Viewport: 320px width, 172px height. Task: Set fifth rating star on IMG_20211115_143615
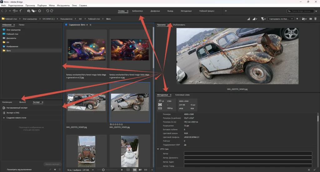pyautogui.click(x=122, y=124)
